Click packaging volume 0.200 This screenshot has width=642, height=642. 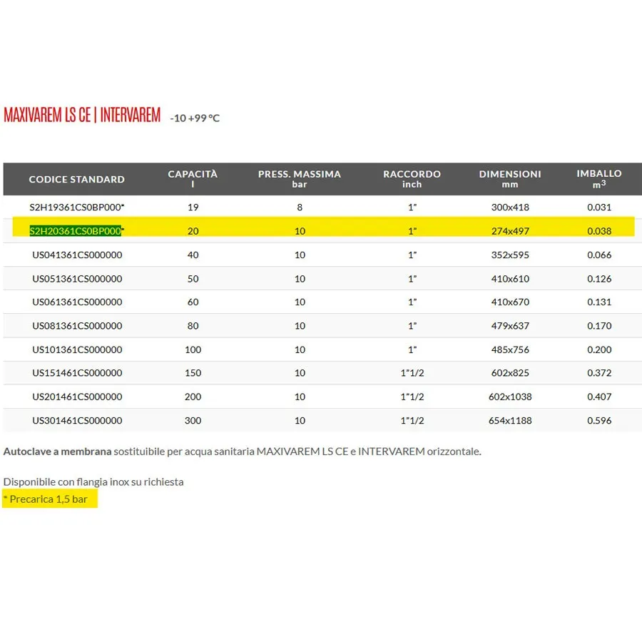(x=599, y=350)
